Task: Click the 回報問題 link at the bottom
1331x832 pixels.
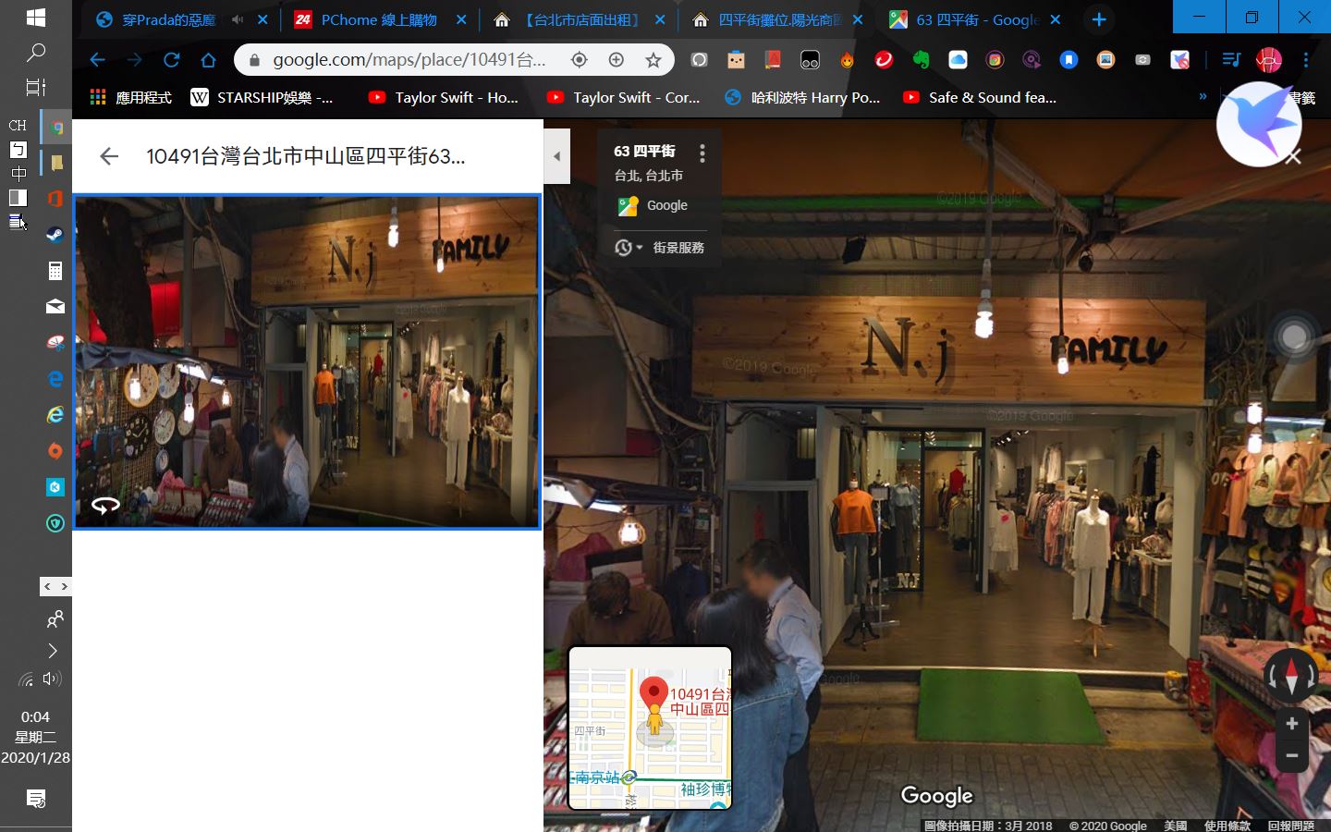Action: (1290, 826)
